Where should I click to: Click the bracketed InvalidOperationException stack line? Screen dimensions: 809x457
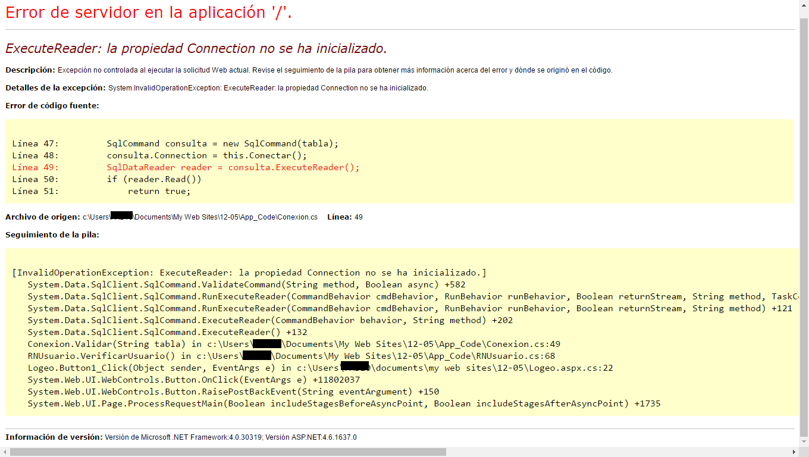tap(249, 273)
